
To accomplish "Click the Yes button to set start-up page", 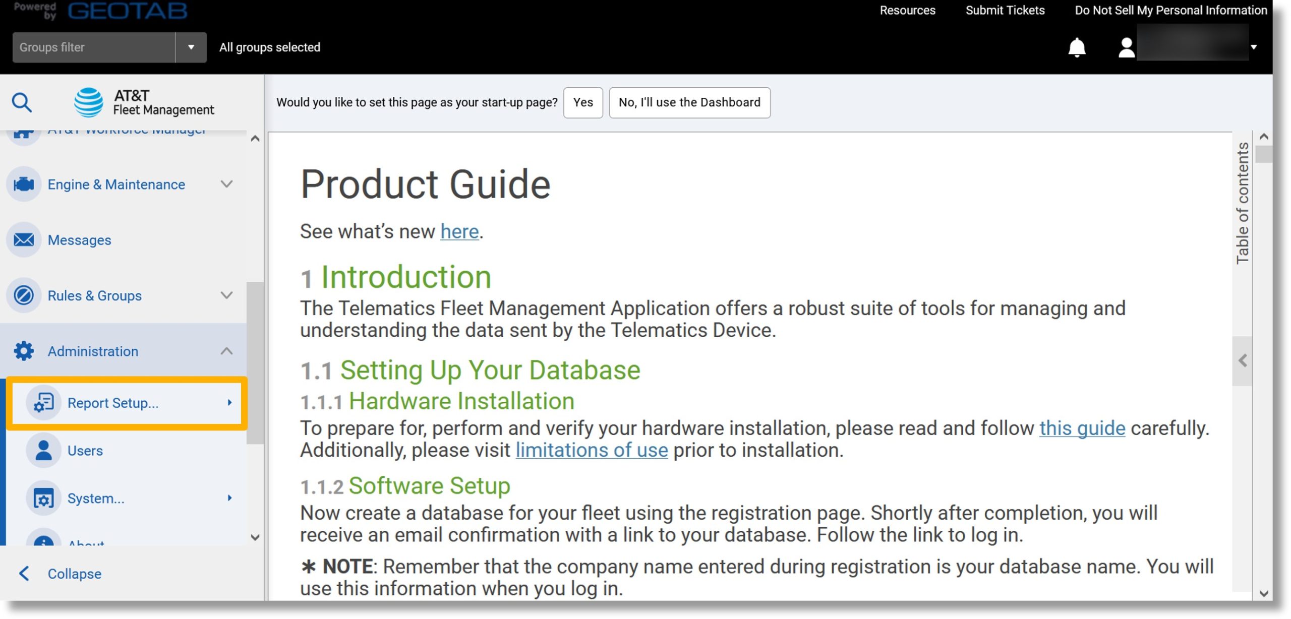I will coord(584,102).
